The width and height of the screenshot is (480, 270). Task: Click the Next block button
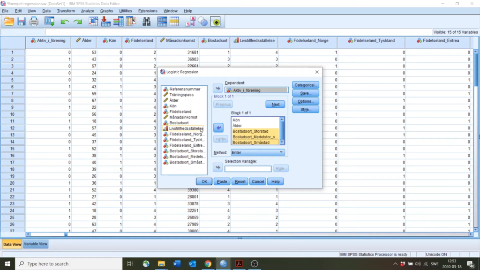click(x=275, y=105)
